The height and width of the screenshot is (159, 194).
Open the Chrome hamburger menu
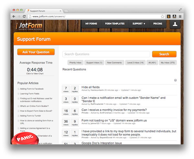(180, 17)
